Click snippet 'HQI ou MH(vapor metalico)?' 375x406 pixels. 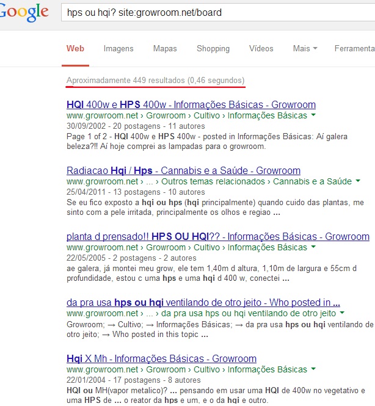(x=216, y=395)
